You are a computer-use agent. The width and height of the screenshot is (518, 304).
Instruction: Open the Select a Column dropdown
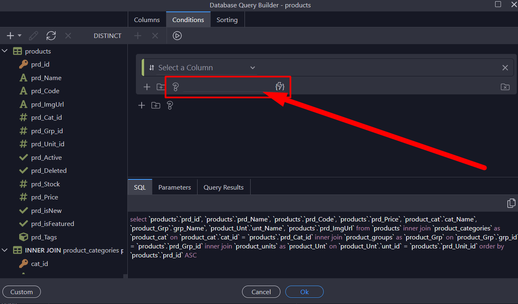pyautogui.click(x=252, y=67)
